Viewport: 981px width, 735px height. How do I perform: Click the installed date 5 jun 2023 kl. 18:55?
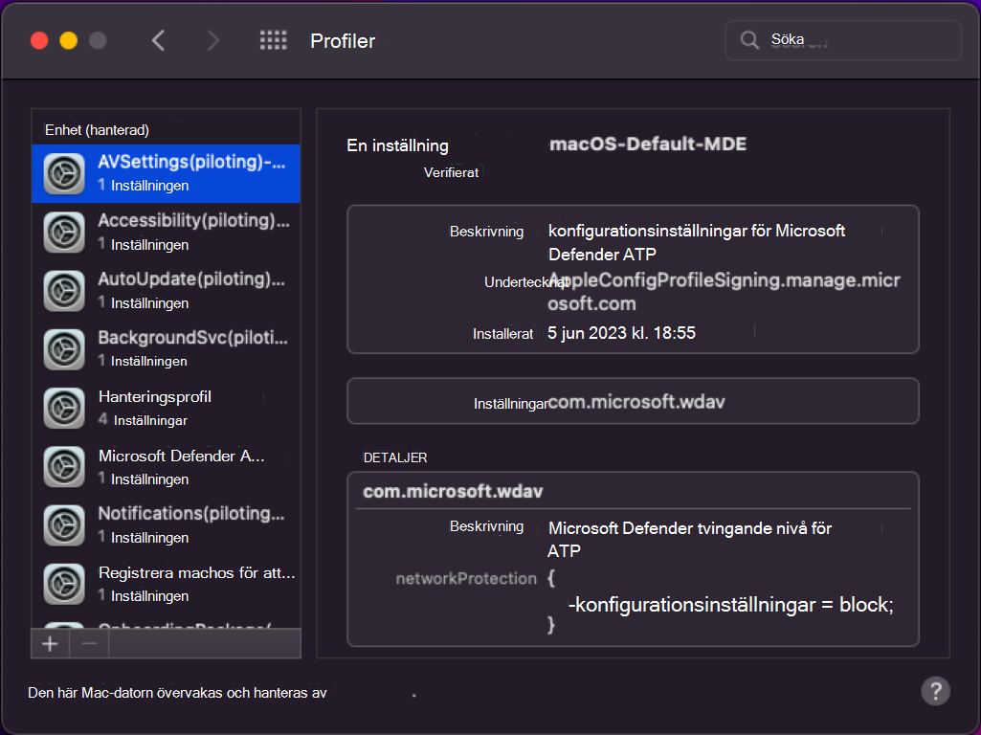pos(621,333)
